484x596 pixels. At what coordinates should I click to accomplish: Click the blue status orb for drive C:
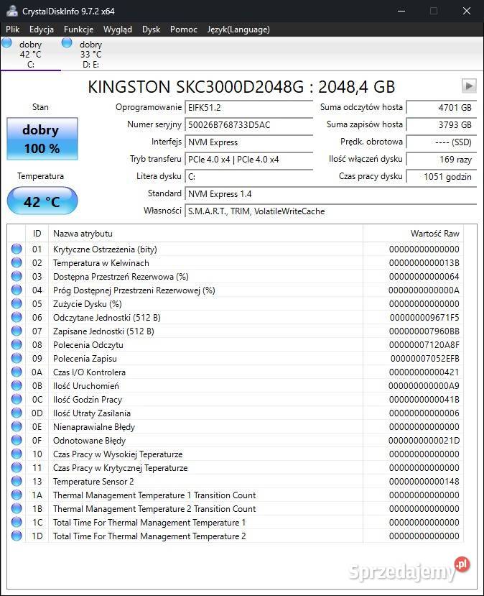[6, 42]
